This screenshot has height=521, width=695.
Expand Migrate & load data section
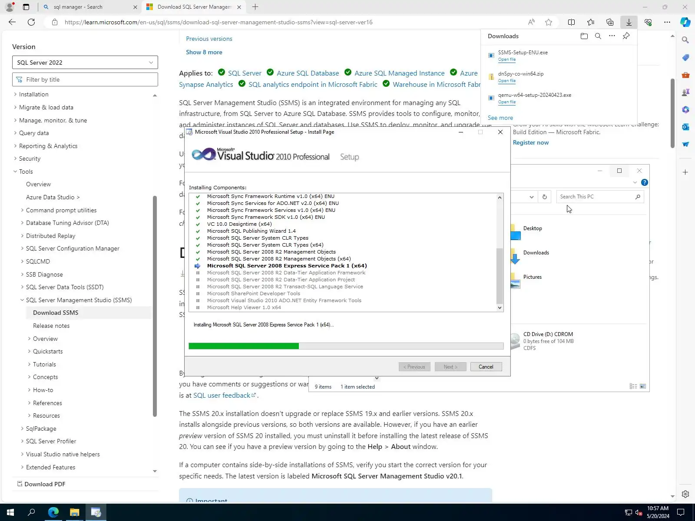point(15,107)
